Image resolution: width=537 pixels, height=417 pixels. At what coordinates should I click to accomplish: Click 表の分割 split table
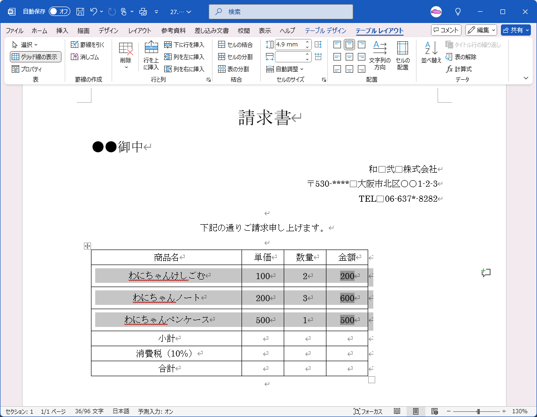(x=234, y=69)
